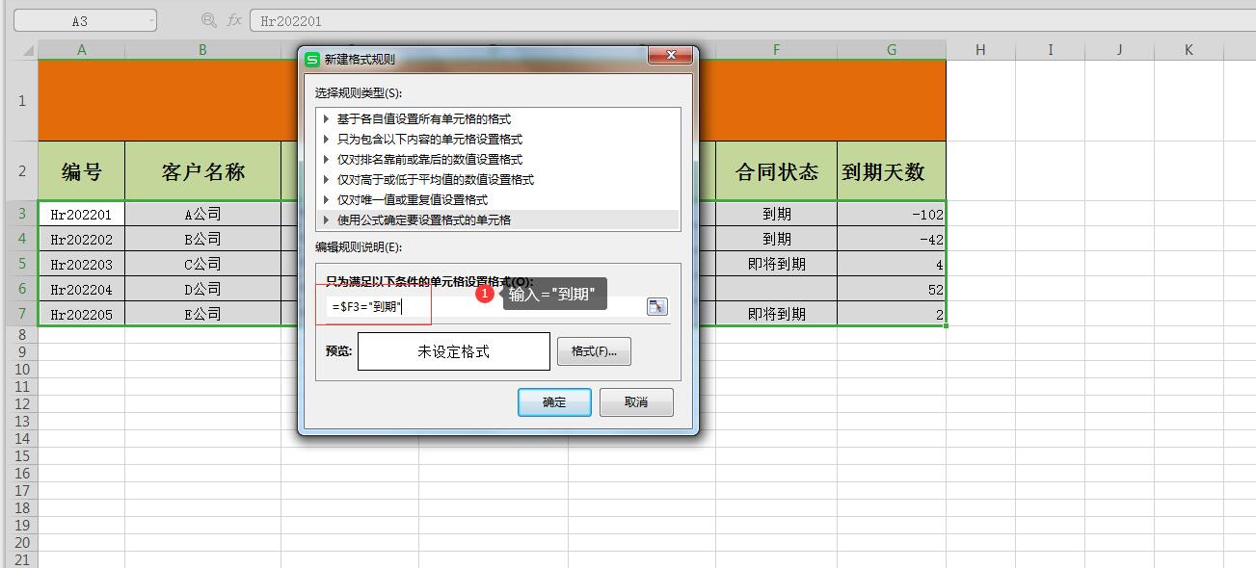Click cell with value 52
Viewport: 1256px width, 568px height.
(892, 290)
